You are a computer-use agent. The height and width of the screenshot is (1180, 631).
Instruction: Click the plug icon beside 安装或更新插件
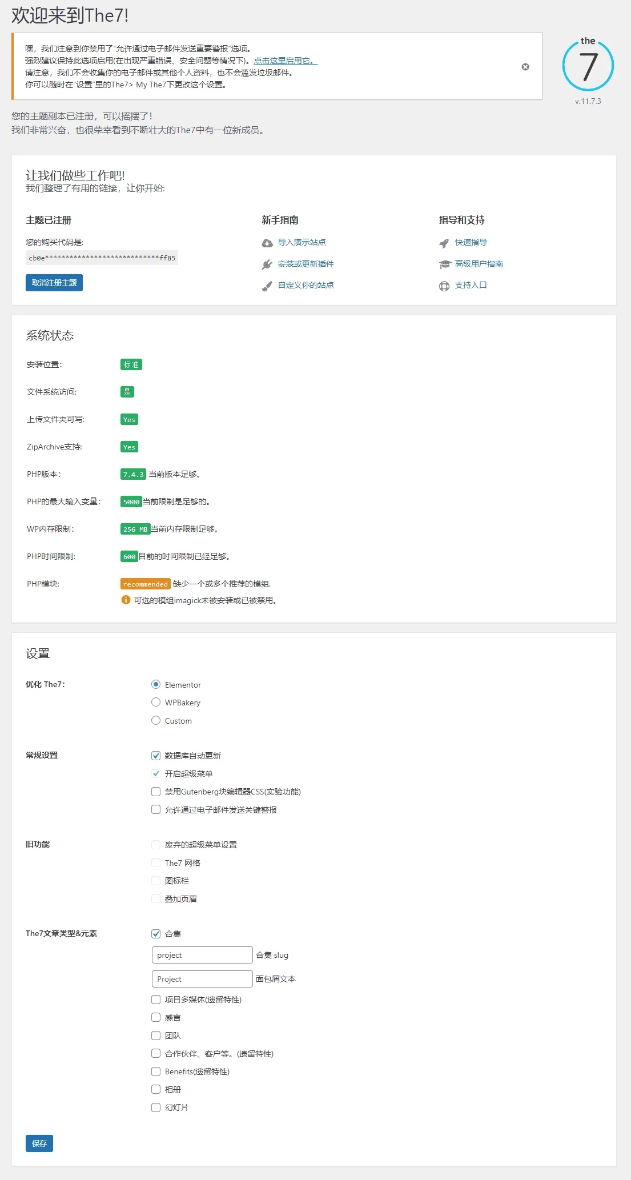(267, 264)
